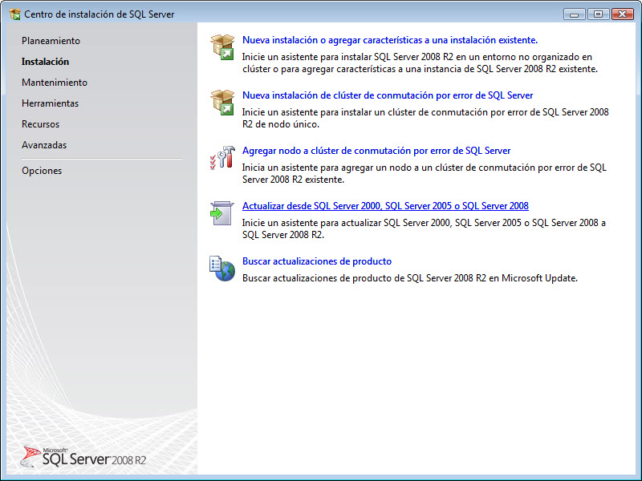Close the Centro de instalación de SQL Server window
This screenshot has width=642, height=481.
[x=623, y=14]
